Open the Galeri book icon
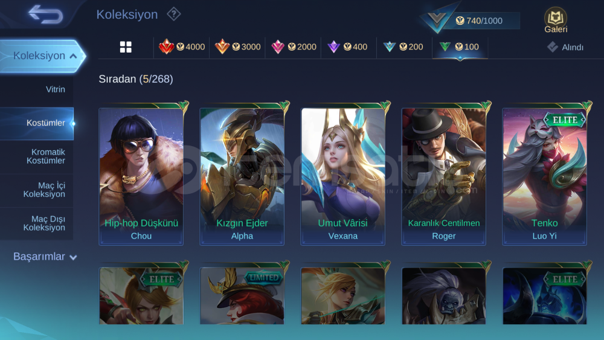The image size is (604, 340). (x=556, y=20)
